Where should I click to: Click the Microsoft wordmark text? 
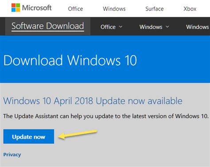pos(37,8)
